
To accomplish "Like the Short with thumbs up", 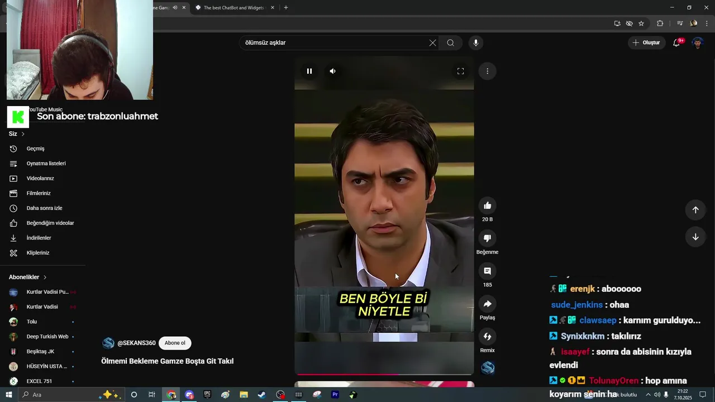I will tap(487, 205).
